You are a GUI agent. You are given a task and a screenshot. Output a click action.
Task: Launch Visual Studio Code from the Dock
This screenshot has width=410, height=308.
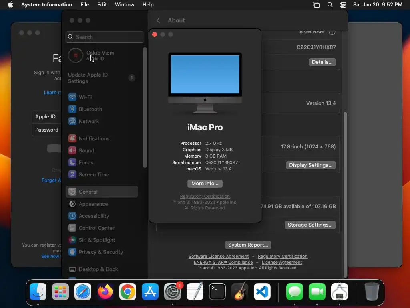[262, 292]
